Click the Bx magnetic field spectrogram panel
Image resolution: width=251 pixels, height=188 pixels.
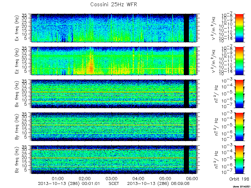pyautogui.click(x=114, y=94)
